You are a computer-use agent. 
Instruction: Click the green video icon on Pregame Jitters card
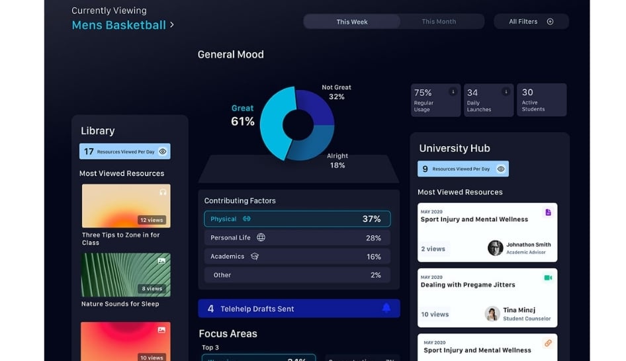[548, 278]
